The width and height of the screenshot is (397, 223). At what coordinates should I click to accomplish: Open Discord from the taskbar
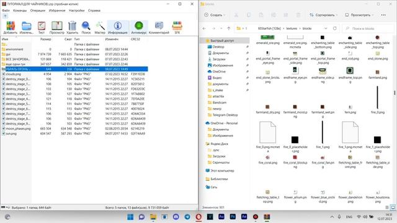176,217
